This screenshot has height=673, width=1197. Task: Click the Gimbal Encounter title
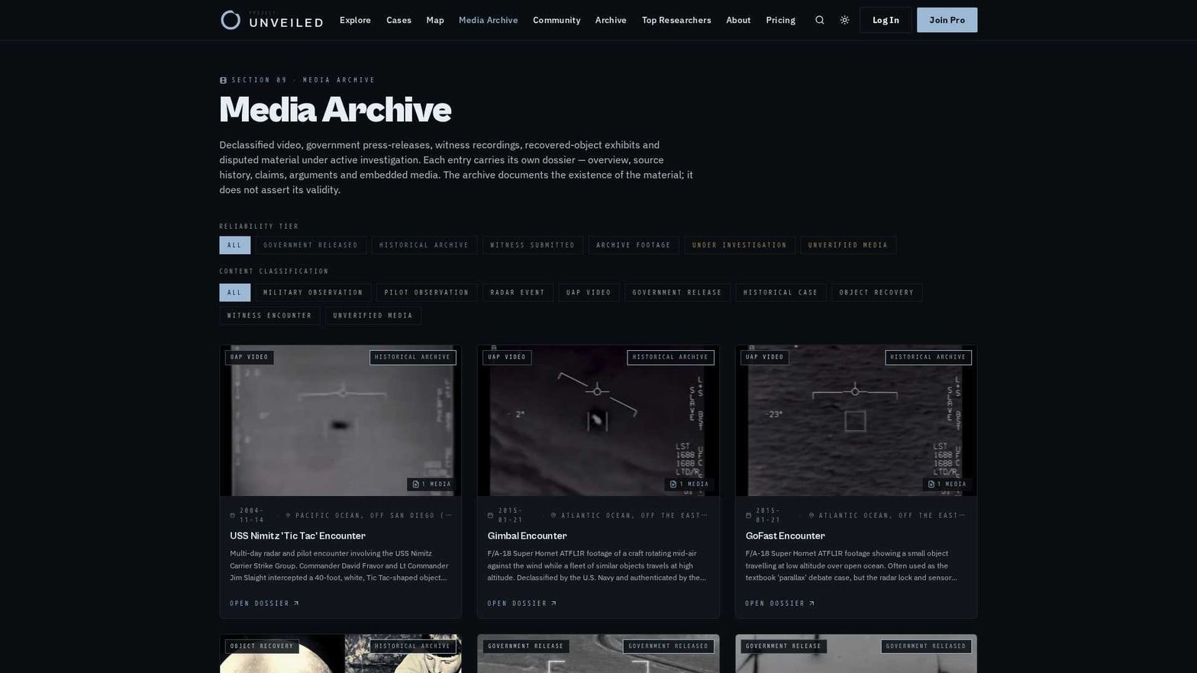(x=527, y=536)
